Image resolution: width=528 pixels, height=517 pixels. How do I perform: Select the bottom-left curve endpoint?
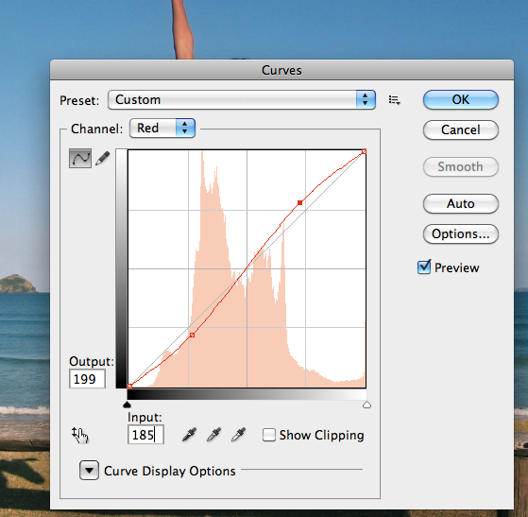tap(130, 386)
